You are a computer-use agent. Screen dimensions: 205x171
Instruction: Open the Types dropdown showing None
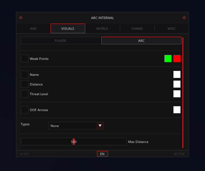pyautogui.click(x=76, y=126)
